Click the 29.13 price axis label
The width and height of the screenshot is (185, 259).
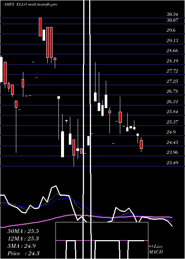click(x=172, y=41)
